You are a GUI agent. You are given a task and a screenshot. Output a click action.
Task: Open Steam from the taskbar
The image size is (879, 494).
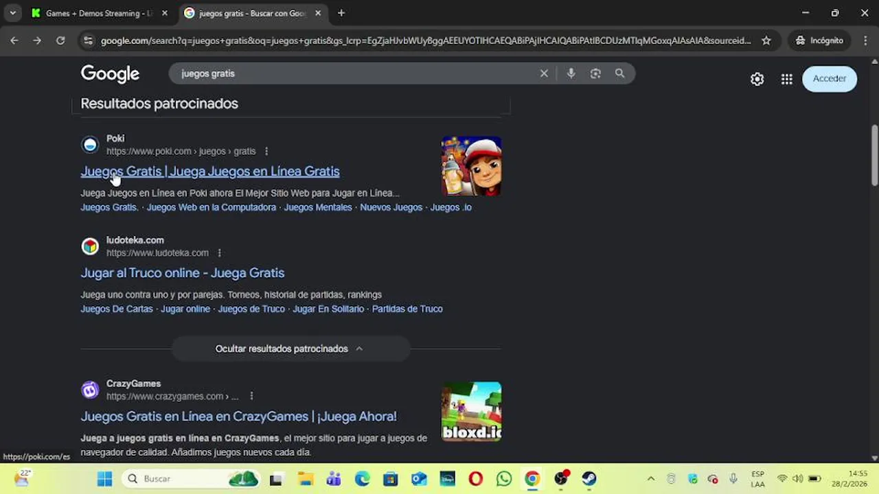pyautogui.click(x=589, y=479)
